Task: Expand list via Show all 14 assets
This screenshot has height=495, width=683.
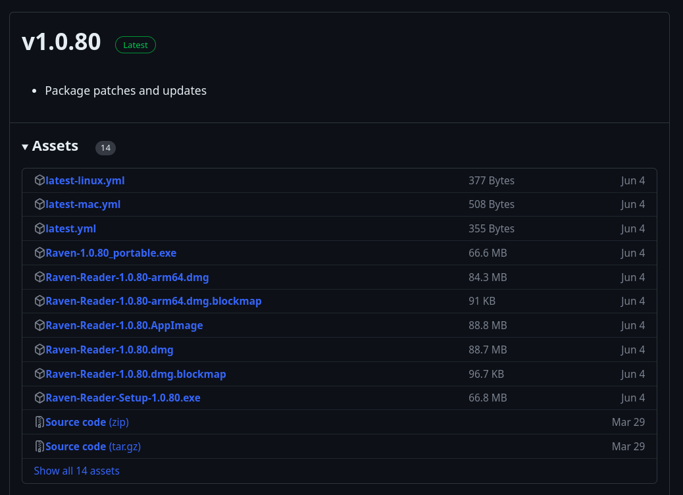Action: (x=76, y=471)
